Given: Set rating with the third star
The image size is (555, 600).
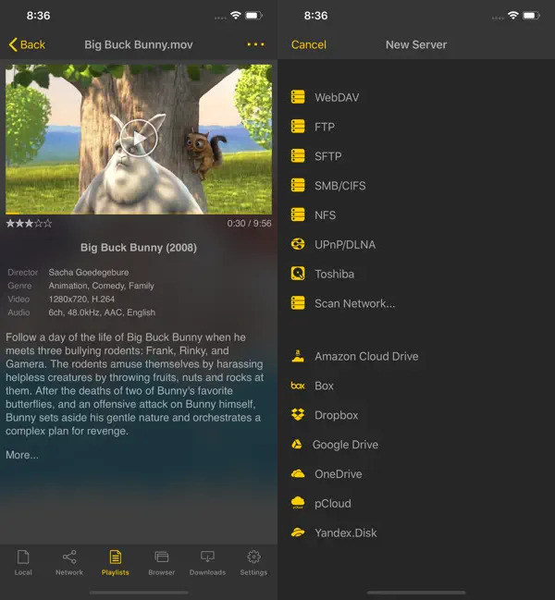Looking at the screenshot, I should tap(29, 223).
